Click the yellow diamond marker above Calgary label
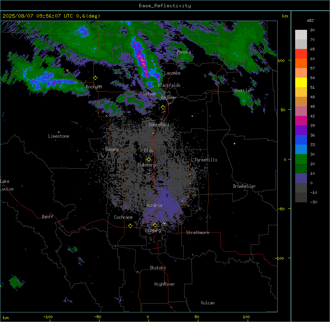This screenshot has height=322, width=330. (155, 225)
